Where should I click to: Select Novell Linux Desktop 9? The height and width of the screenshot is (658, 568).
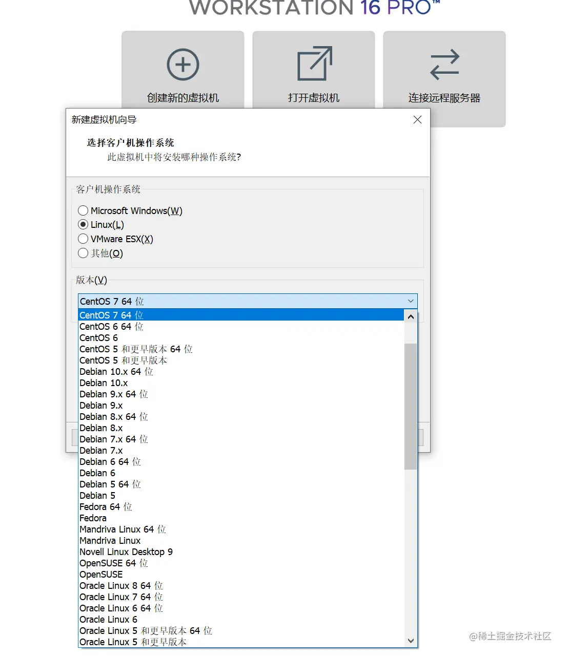241,551
